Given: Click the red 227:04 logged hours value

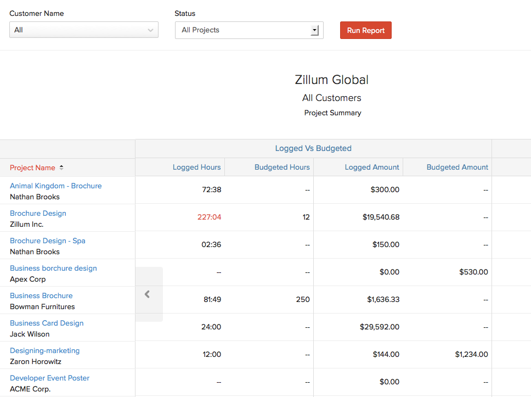Looking at the screenshot, I should point(209,217).
